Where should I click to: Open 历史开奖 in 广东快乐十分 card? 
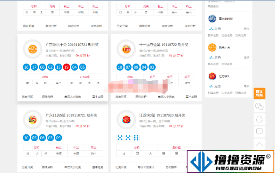point(27,97)
